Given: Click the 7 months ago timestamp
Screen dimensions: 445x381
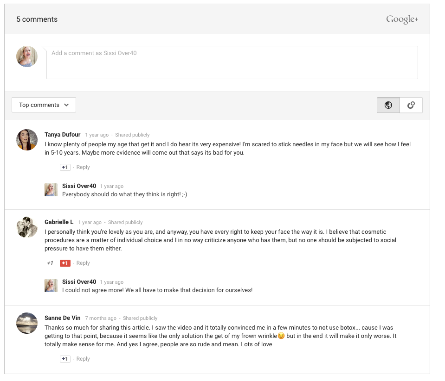Looking at the screenshot, I should 101,319.
